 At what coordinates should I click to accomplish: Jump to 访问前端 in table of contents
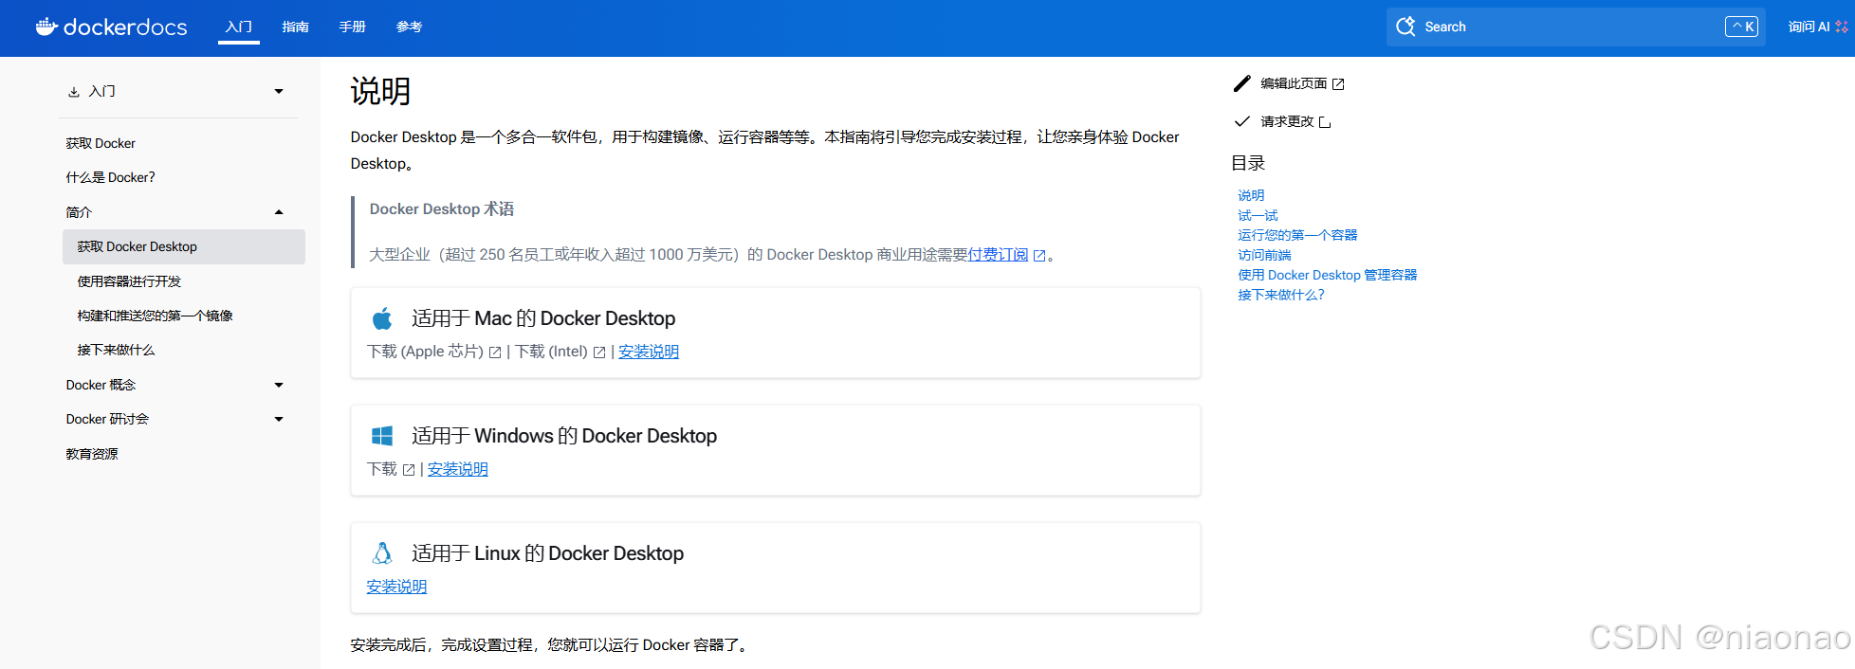point(1264,255)
